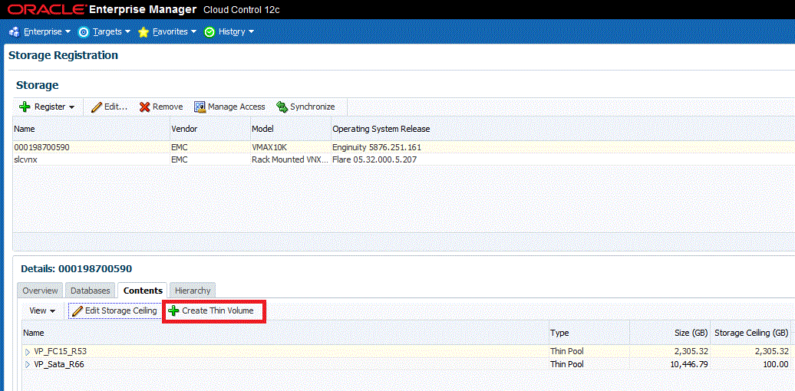Expand the VP_Sata_R66 thin pool row
Image resolution: width=795 pixels, height=391 pixels.
click(28, 365)
